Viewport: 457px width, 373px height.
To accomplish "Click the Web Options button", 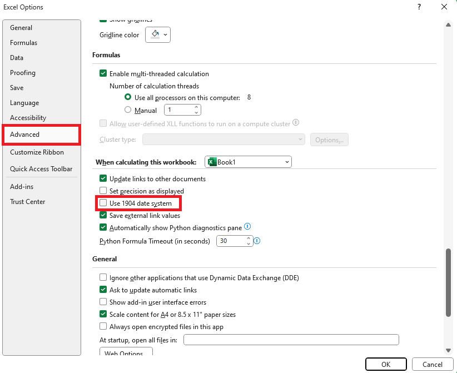I will click(x=126, y=351).
